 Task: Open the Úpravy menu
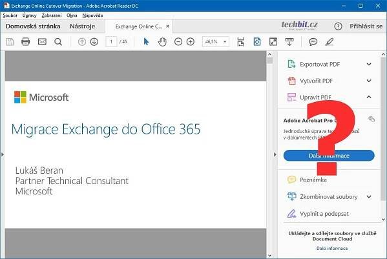pos(29,16)
